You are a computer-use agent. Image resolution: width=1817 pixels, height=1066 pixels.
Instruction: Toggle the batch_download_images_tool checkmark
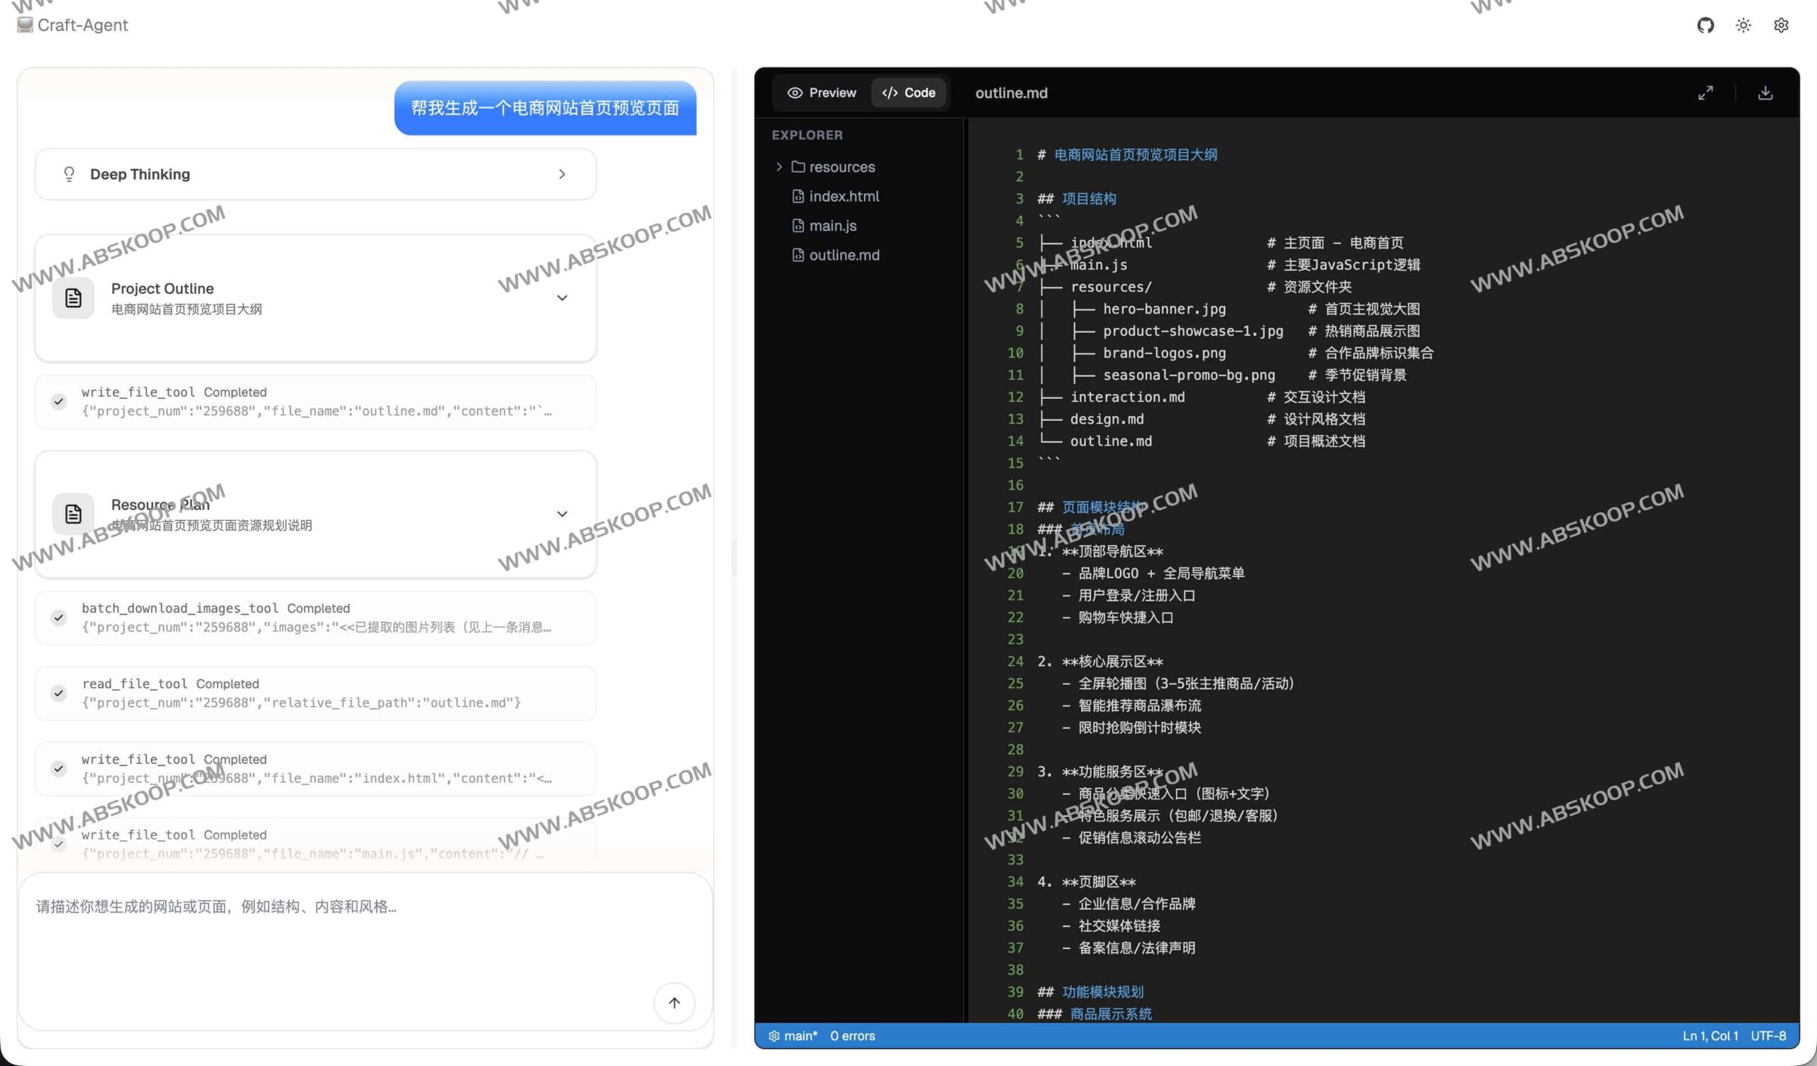click(59, 617)
